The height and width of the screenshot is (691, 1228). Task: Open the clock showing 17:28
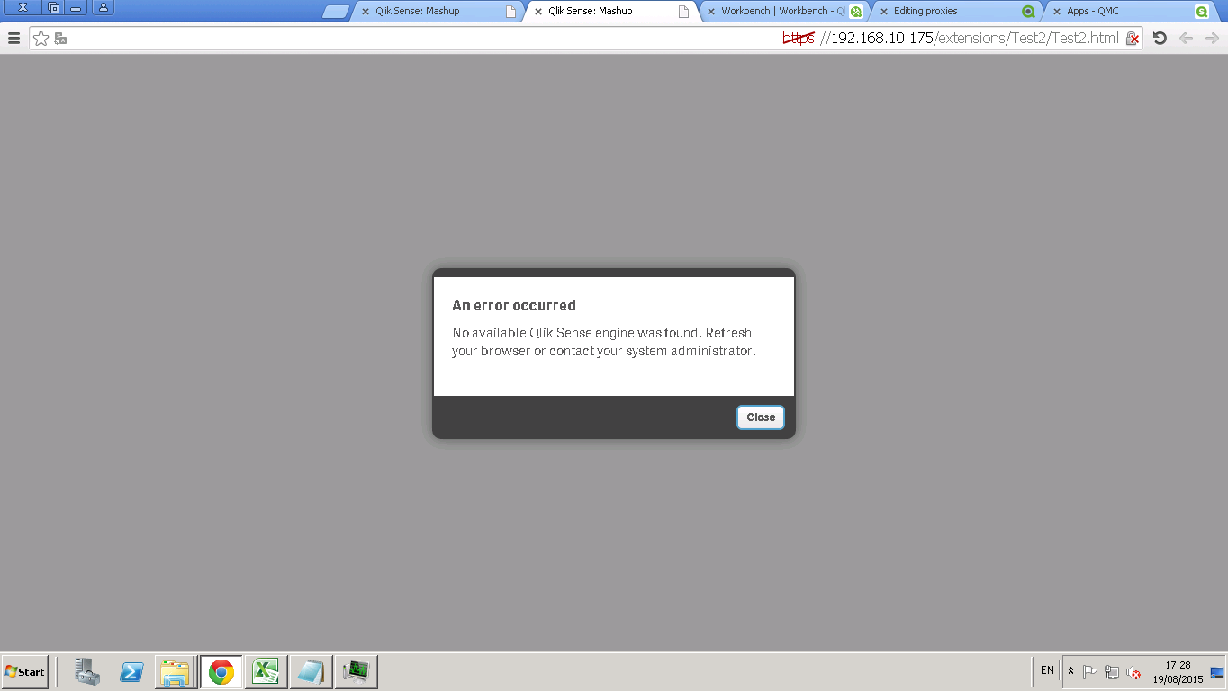(1178, 672)
